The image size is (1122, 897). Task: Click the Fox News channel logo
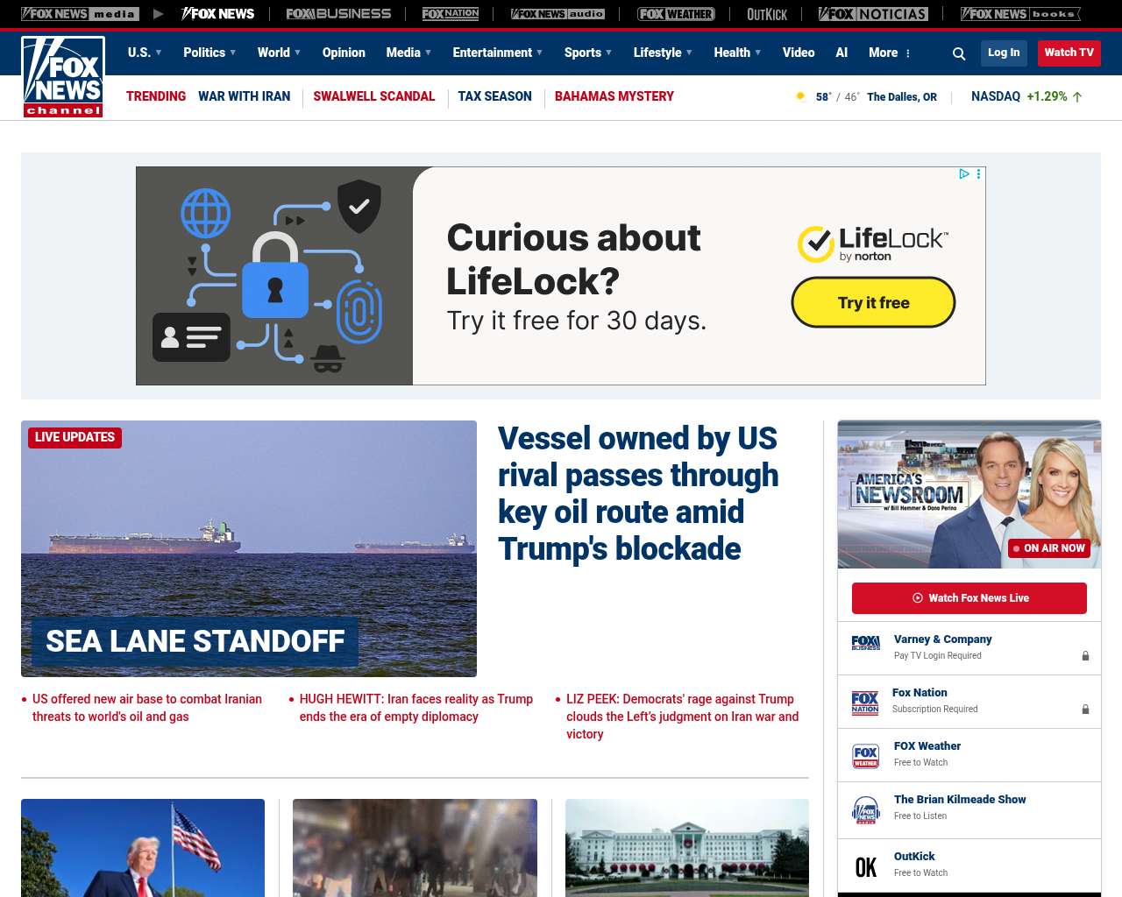point(63,77)
